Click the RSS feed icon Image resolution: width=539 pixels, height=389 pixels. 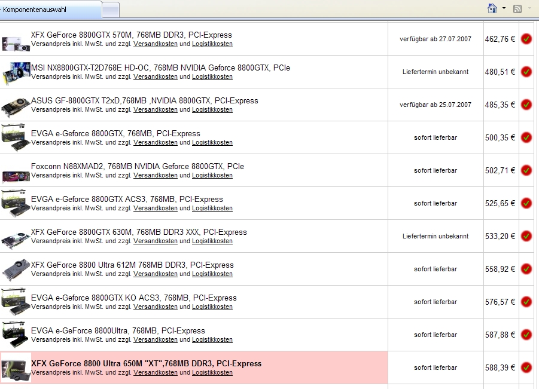pyautogui.click(x=517, y=9)
